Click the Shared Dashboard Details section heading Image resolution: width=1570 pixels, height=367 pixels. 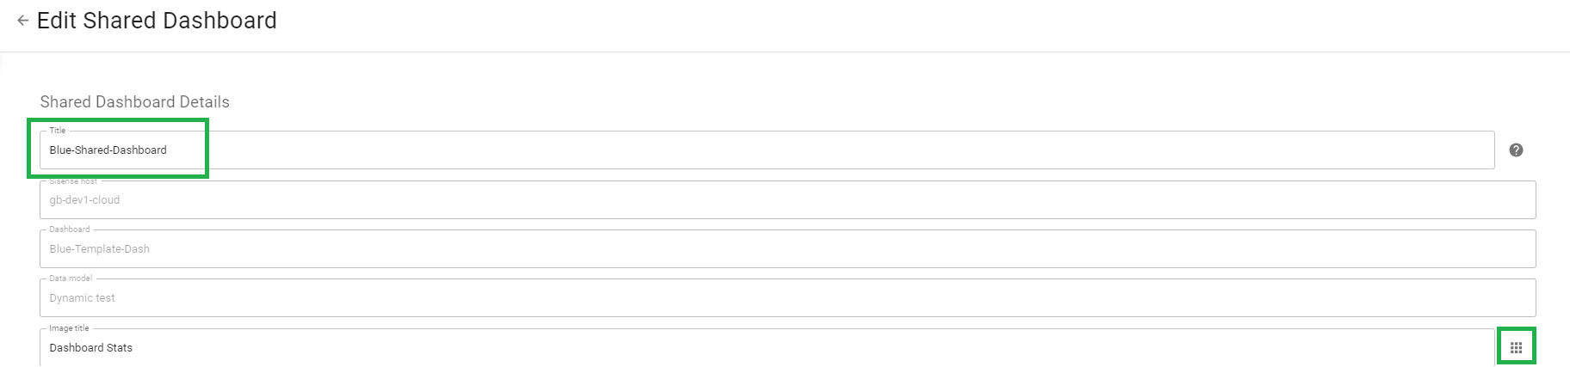[134, 102]
